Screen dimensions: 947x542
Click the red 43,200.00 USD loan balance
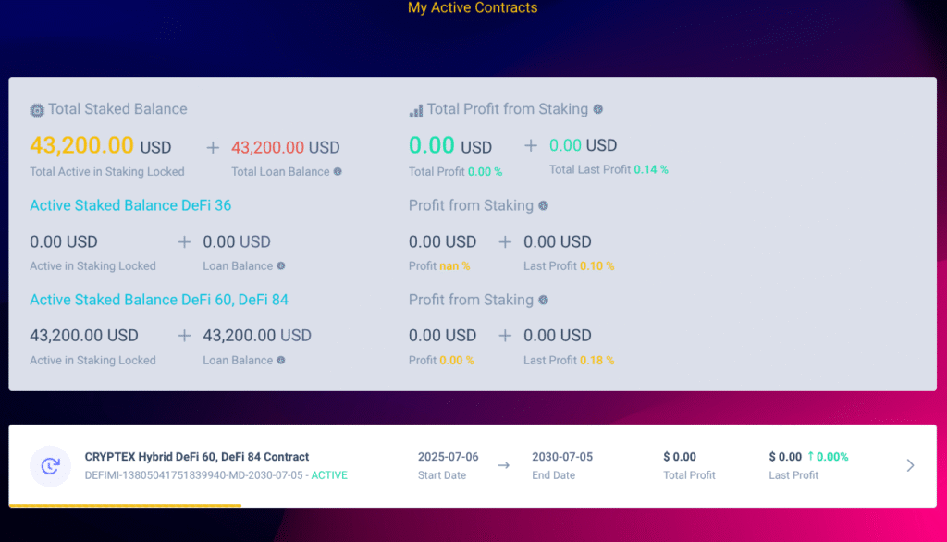286,147
